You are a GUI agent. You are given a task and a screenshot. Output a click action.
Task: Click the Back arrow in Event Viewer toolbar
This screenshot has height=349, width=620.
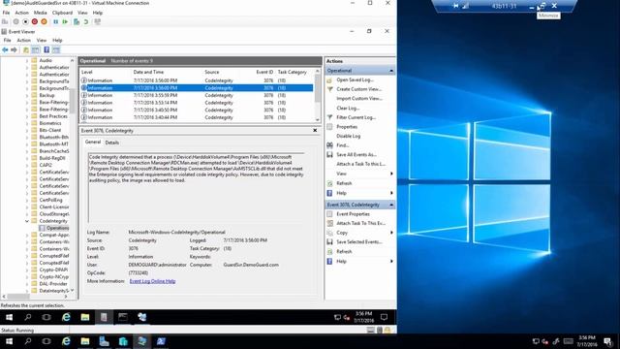point(5,49)
